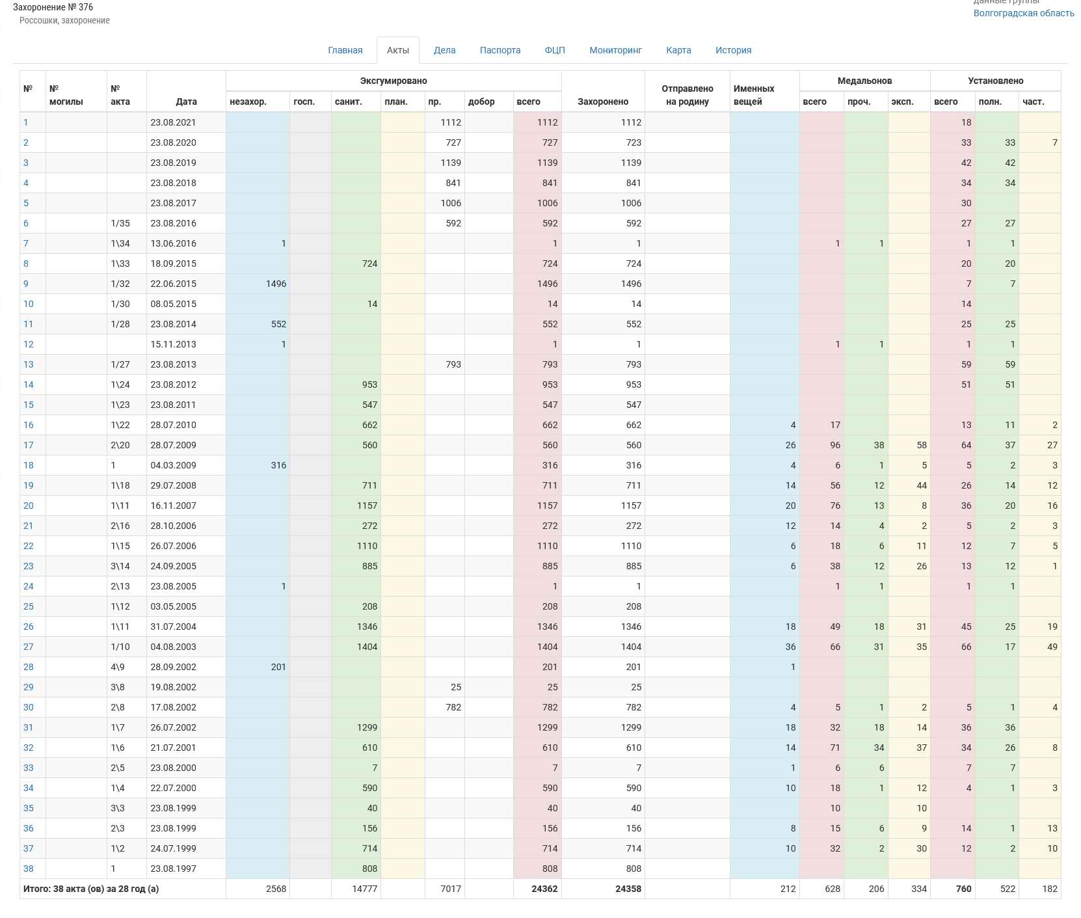Open the Карта tab

(678, 50)
